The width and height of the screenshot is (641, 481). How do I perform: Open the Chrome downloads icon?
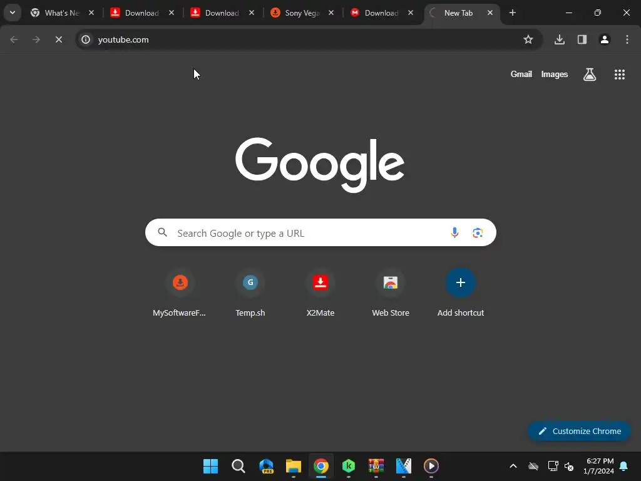coord(560,39)
